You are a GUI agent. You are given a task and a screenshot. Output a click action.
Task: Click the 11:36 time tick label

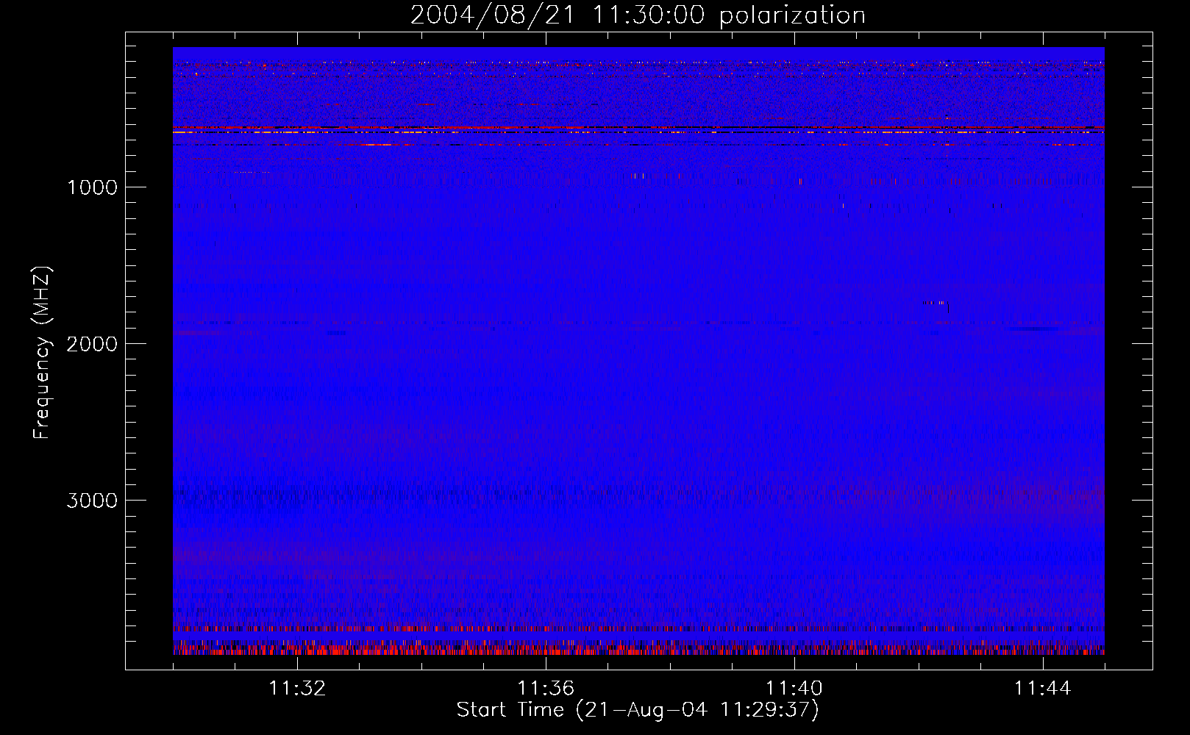point(546,689)
